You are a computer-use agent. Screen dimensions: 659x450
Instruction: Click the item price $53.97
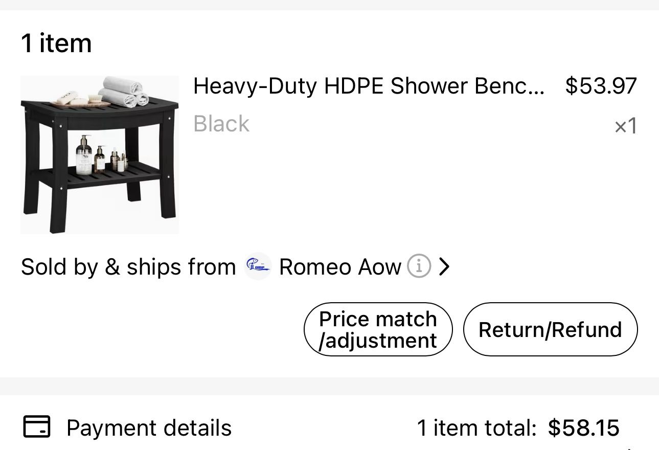click(x=600, y=85)
